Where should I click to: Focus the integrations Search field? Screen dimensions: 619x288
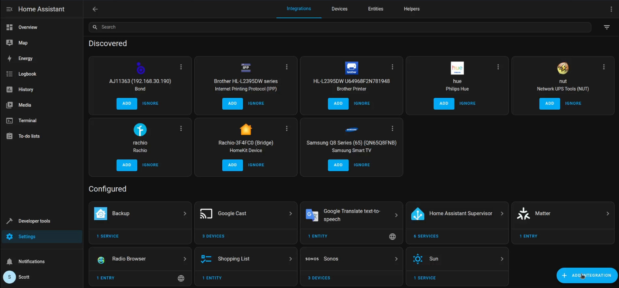340,27
